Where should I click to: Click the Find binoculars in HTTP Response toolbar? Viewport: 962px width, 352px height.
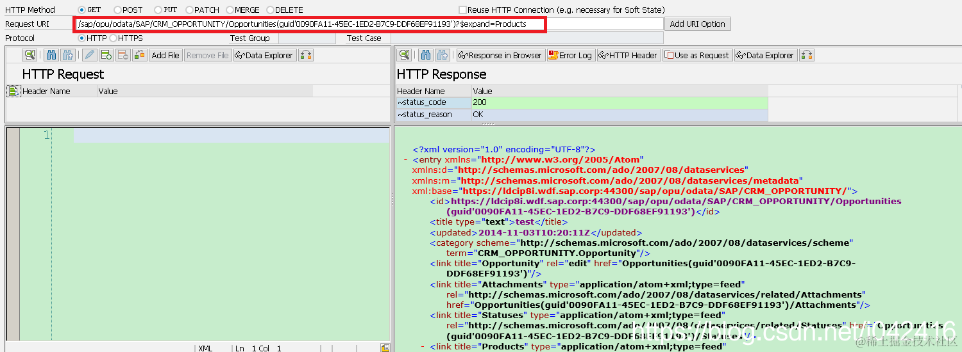[426, 55]
